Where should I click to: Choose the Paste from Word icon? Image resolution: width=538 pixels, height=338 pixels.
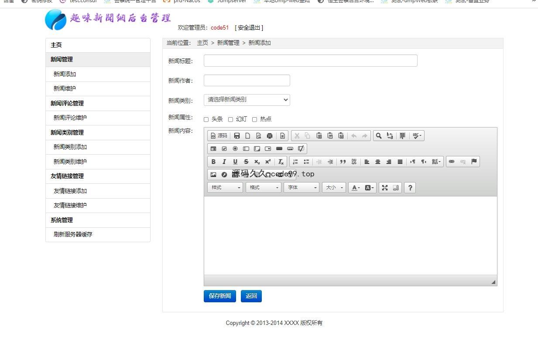point(341,136)
